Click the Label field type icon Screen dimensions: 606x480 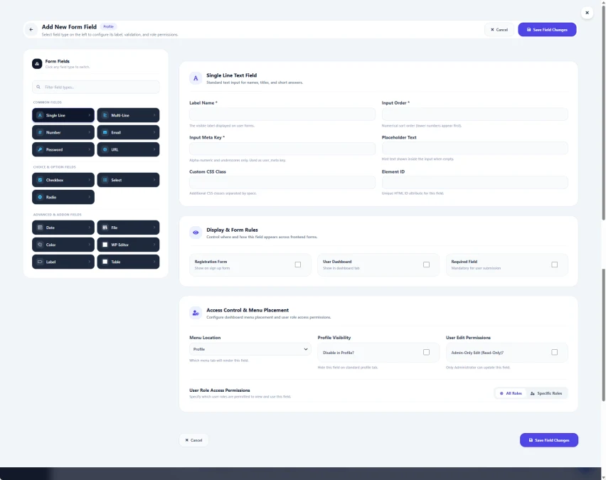tap(40, 262)
